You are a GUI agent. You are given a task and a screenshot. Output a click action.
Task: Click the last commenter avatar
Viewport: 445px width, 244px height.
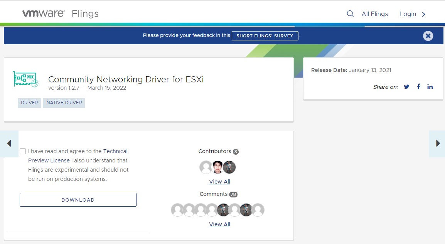tap(258, 210)
